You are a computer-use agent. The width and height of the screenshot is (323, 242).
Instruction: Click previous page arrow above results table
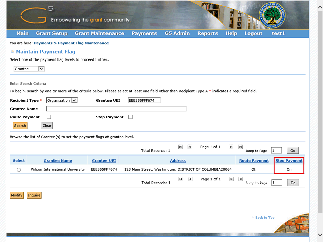(190, 147)
